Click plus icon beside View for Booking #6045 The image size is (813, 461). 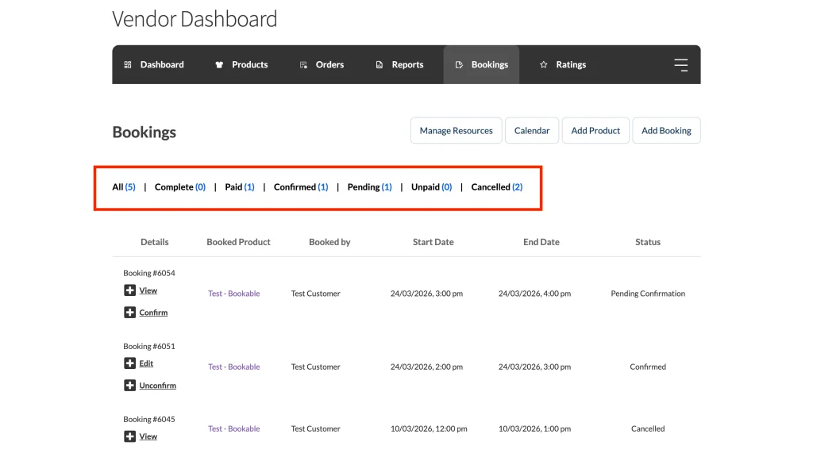[129, 436]
